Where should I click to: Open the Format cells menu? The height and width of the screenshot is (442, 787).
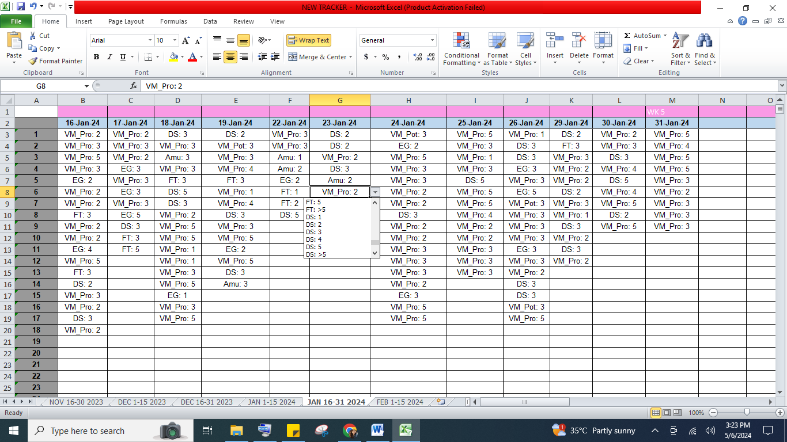603,49
